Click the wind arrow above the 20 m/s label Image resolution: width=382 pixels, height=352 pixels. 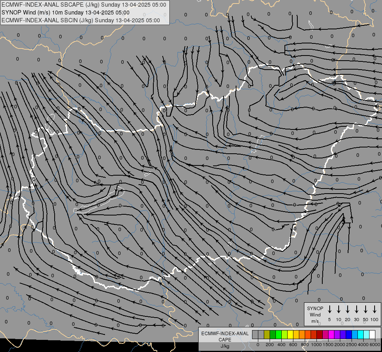(347, 309)
